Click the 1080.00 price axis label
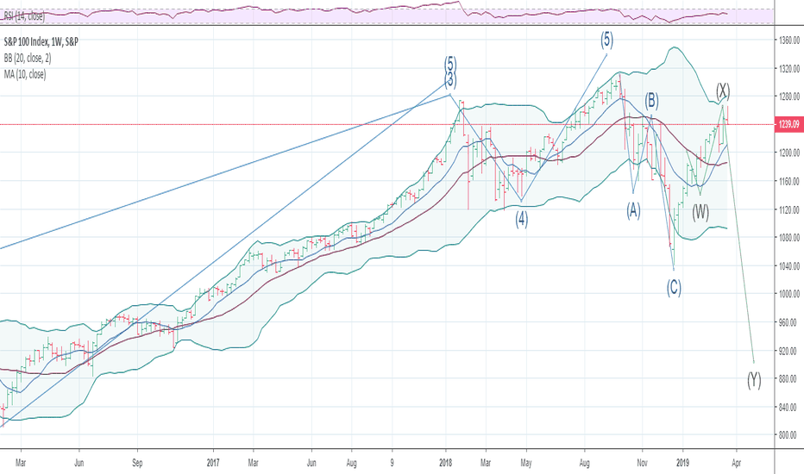This screenshot has width=804, height=474. click(789, 238)
